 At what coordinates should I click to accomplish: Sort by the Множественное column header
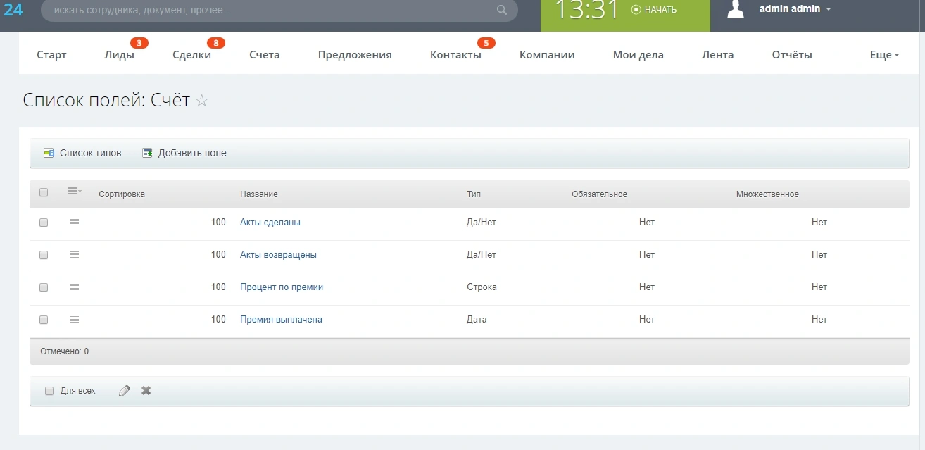(x=767, y=194)
